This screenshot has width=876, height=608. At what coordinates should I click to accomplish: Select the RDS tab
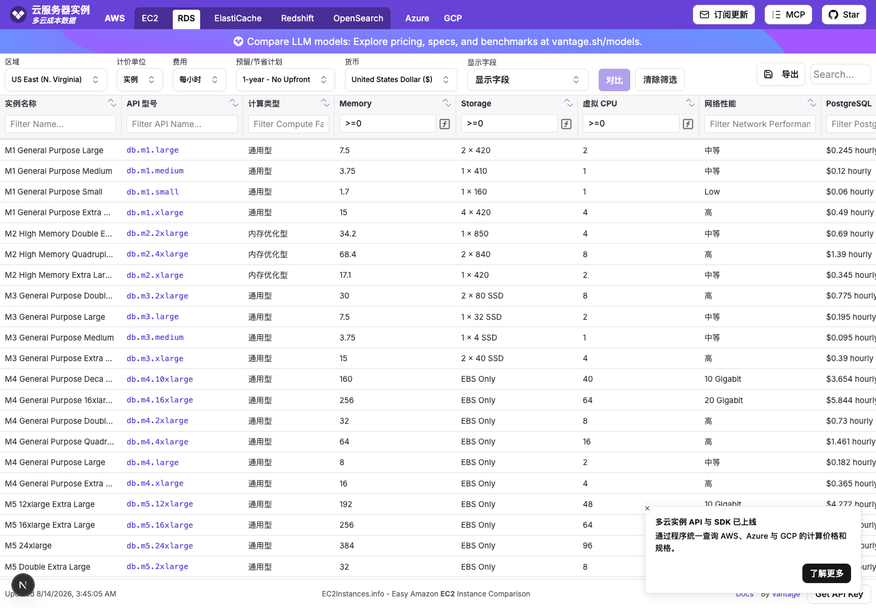(x=186, y=18)
